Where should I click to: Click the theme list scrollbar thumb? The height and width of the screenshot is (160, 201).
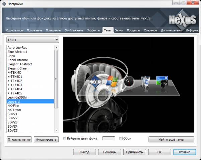coord(56,79)
